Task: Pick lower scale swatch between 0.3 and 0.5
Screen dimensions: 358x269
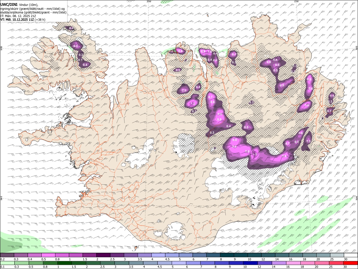Action: (x=22, y=263)
